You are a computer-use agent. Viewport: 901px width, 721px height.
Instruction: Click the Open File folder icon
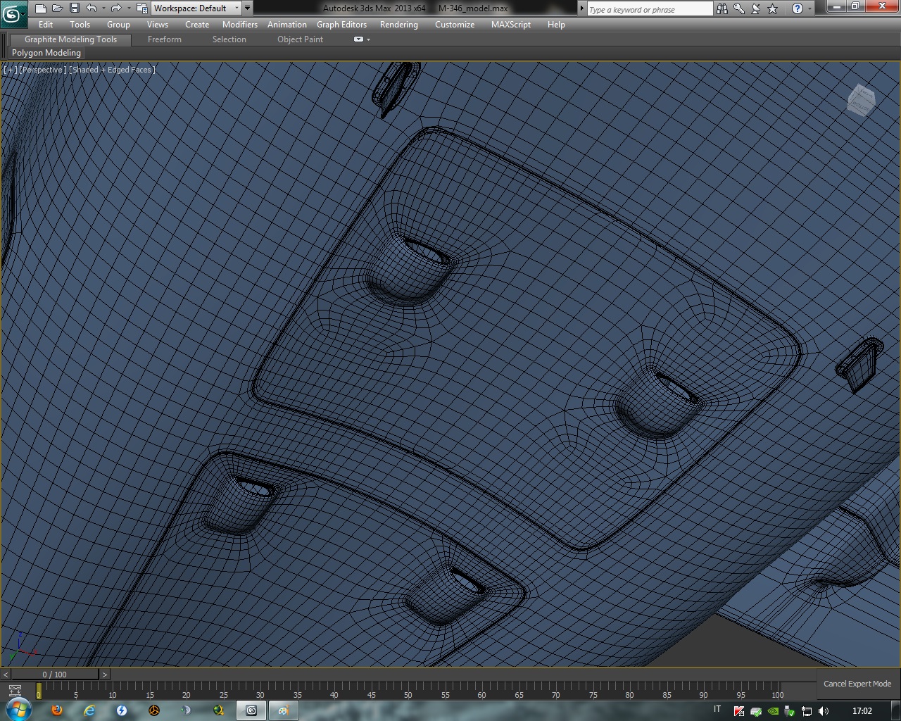point(57,8)
